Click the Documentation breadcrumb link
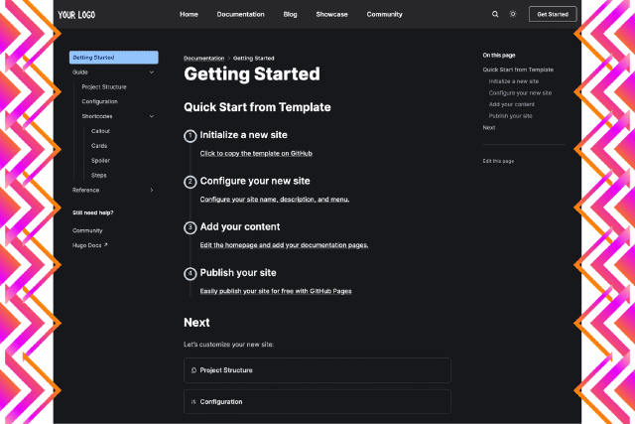635x424 pixels. tap(203, 59)
